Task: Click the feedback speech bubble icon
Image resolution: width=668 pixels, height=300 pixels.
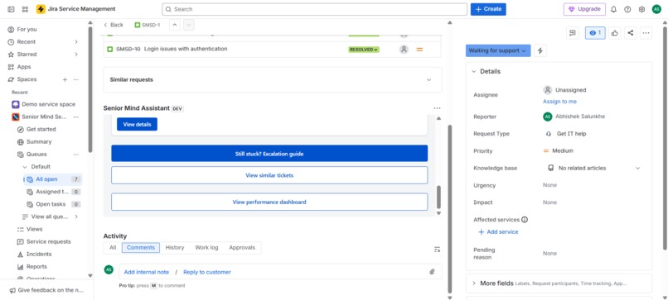Action: [573, 33]
